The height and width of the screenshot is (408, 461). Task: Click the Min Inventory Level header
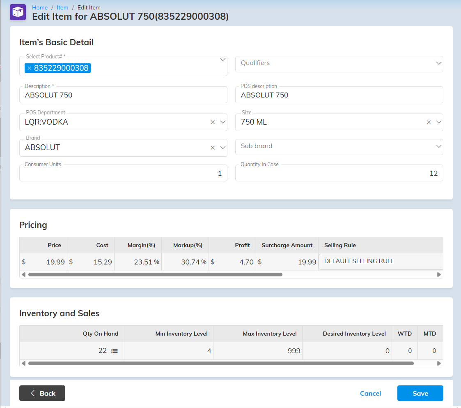(169, 334)
